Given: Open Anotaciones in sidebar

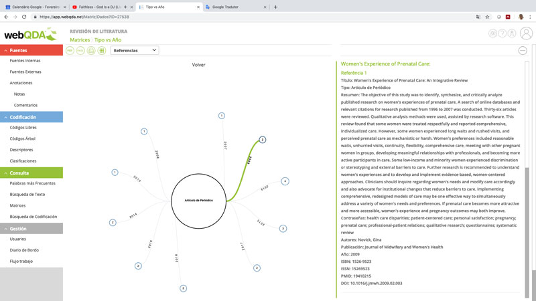Looking at the screenshot, I should pyautogui.click(x=21, y=83).
